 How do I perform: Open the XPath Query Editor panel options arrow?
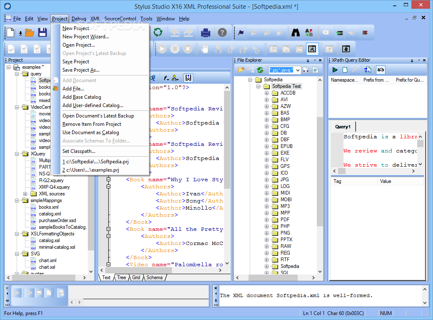(x=419, y=60)
